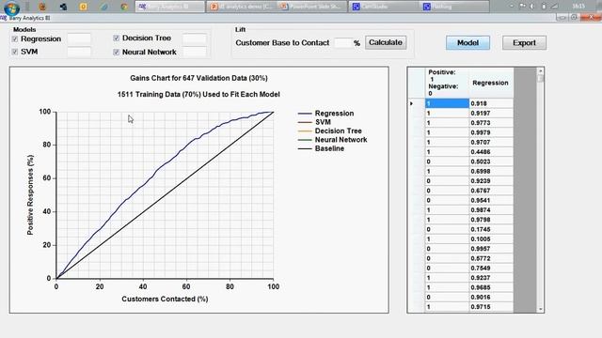Click the input box beside SVM

(79, 52)
